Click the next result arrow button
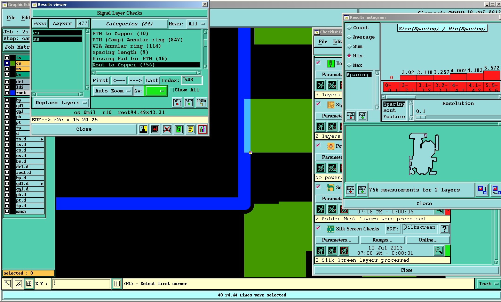Image resolution: width=501 pixels, height=302 pixels. [x=135, y=81]
